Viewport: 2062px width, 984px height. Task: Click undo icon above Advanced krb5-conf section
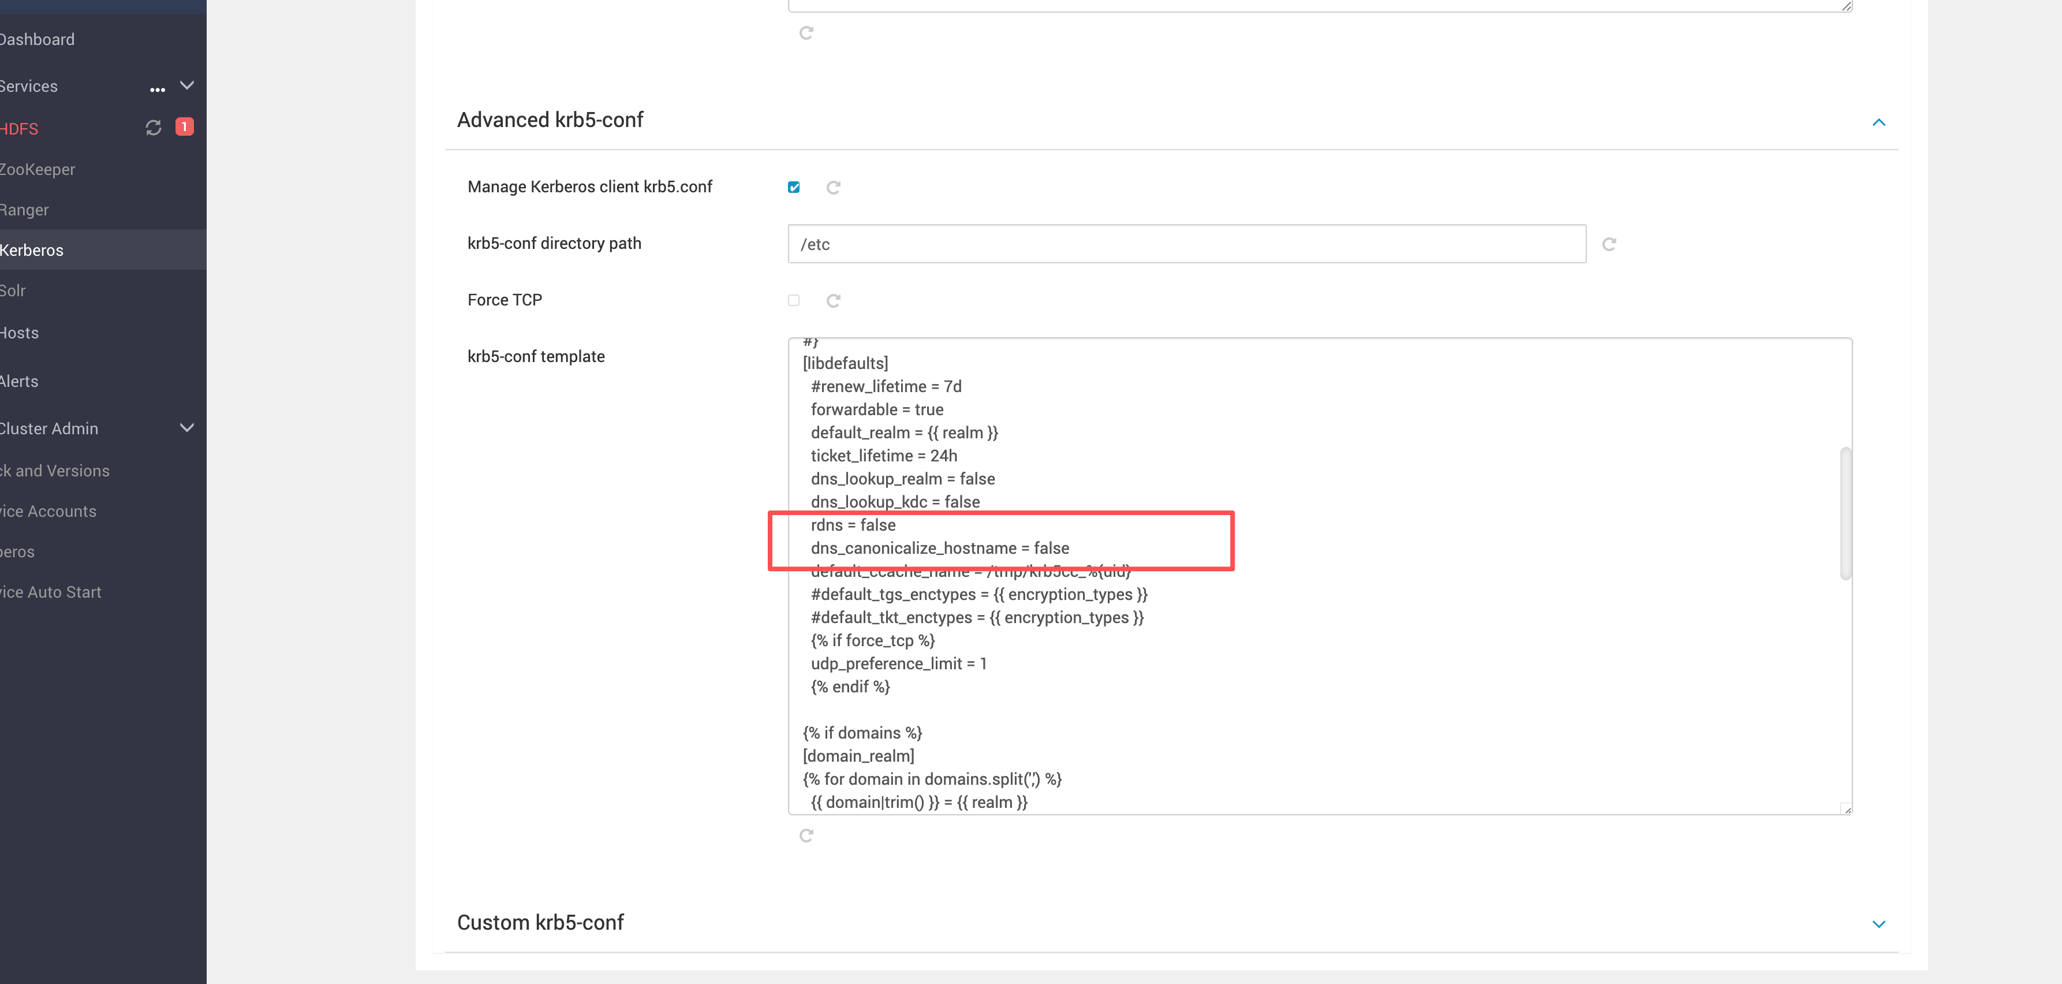pos(806,33)
